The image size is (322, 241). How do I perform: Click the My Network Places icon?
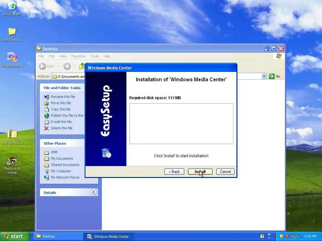pyautogui.click(x=47, y=178)
